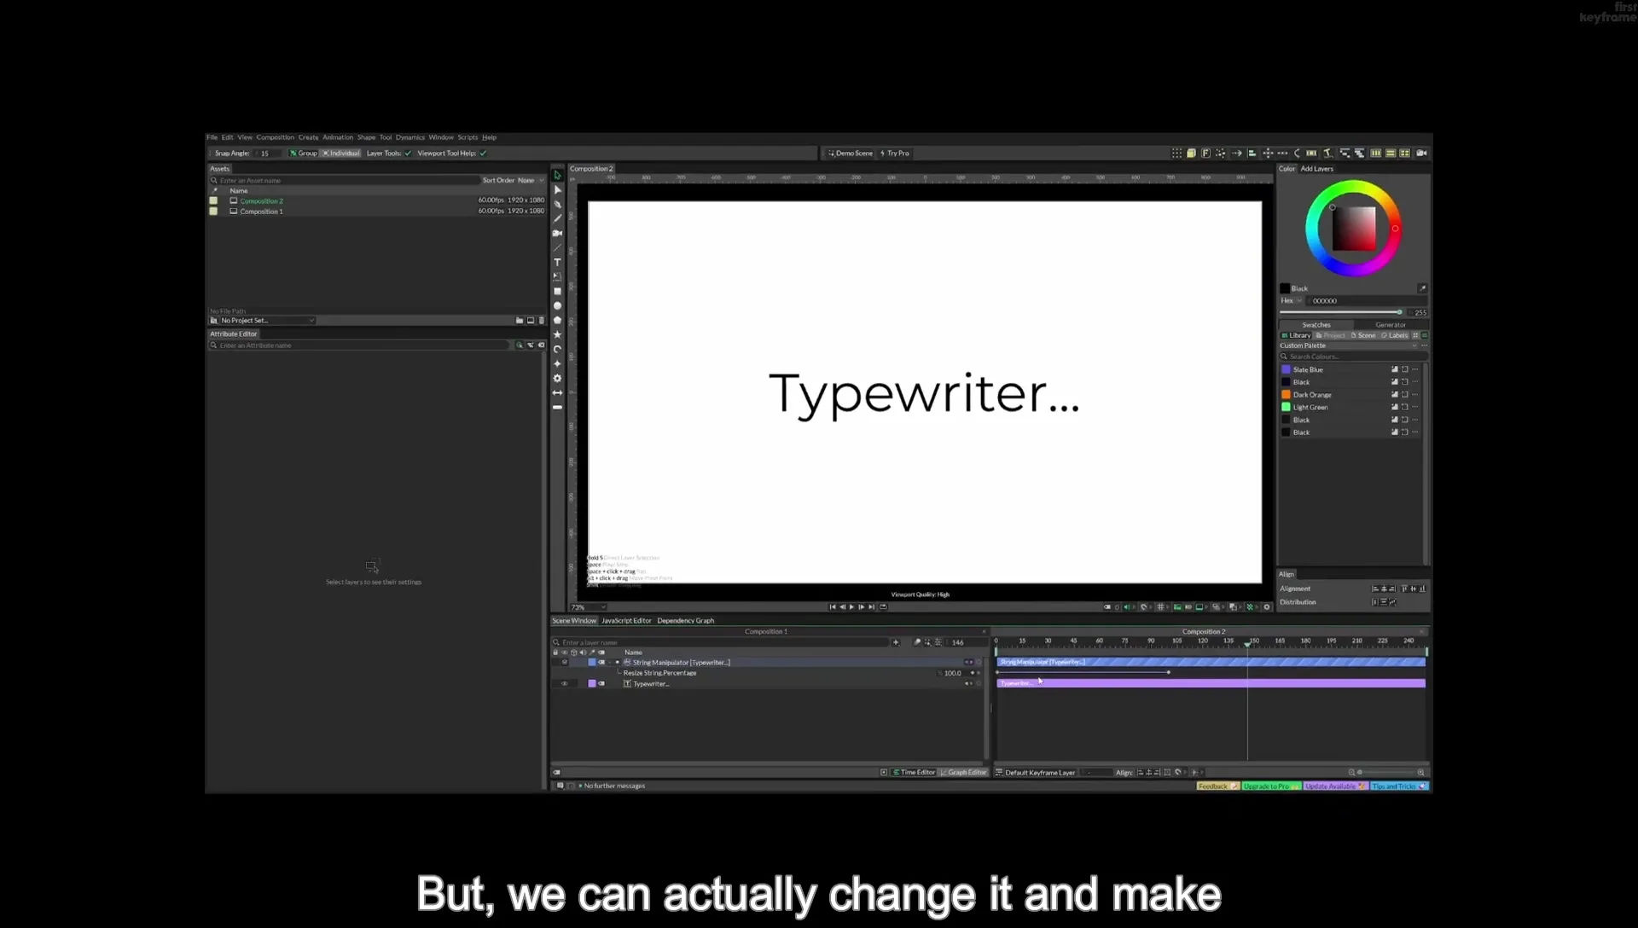Open the Animation menu
This screenshot has height=928, width=1638.
[337, 137]
